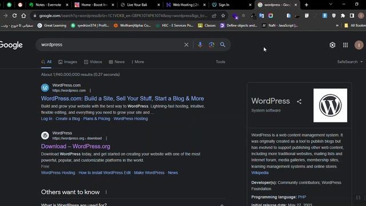Viewport: 366px width, 206px height.
Task: Open the Wolfram|Alpha bookmark
Action: point(132,25)
